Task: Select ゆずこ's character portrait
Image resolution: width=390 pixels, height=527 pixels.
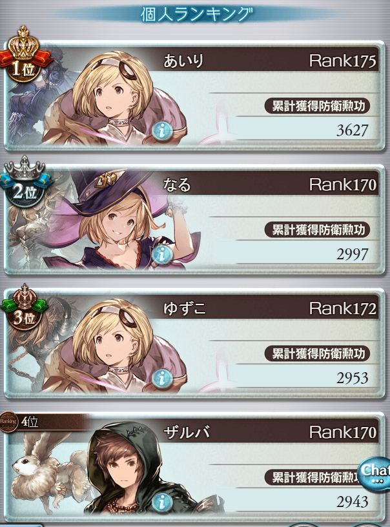Action: tap(114, 346)
